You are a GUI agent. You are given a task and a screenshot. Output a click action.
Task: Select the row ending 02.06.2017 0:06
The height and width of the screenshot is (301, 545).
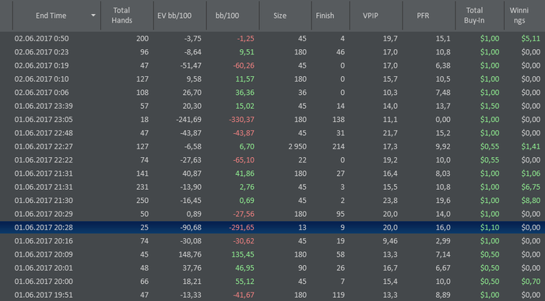(272, 93)
